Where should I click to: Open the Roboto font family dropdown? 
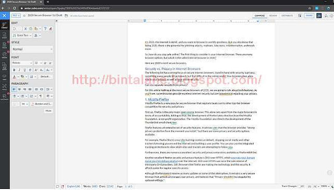pos(22,63)
